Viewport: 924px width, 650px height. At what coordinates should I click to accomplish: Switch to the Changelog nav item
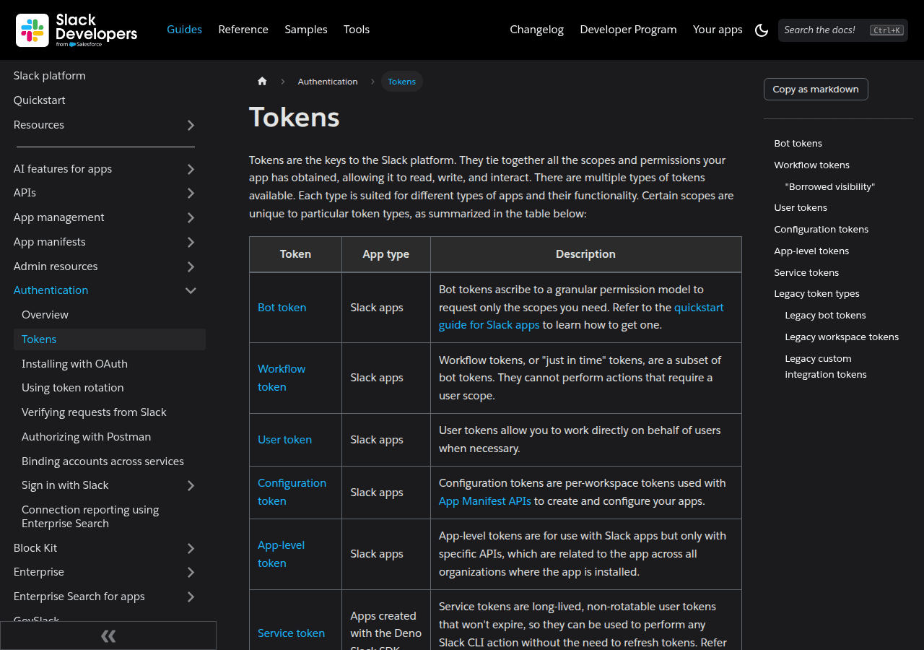pyautogui.click(x=536, y=30)
